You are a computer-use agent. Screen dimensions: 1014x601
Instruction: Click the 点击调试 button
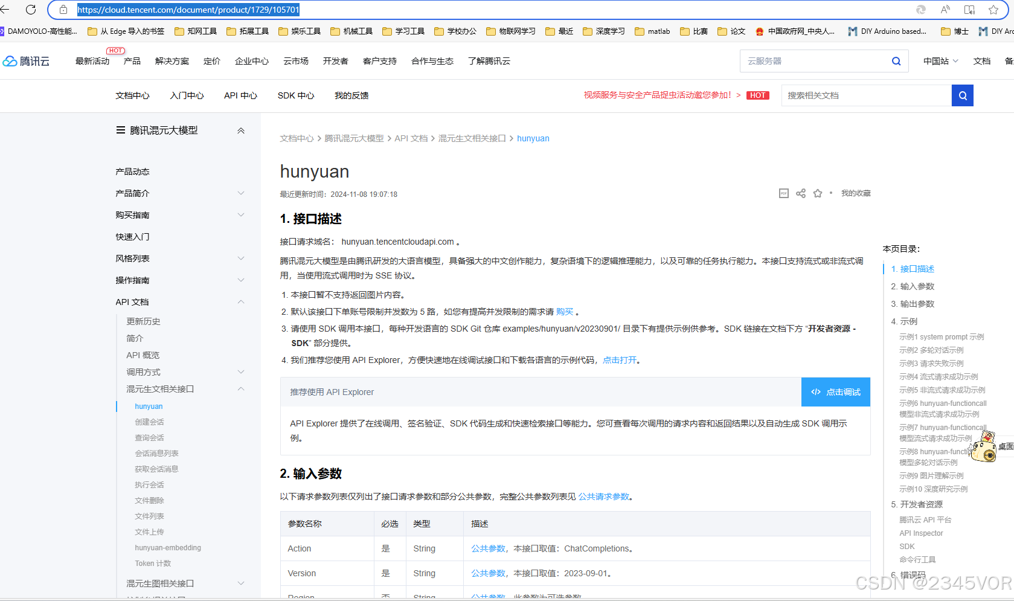[x=836, y=392]
